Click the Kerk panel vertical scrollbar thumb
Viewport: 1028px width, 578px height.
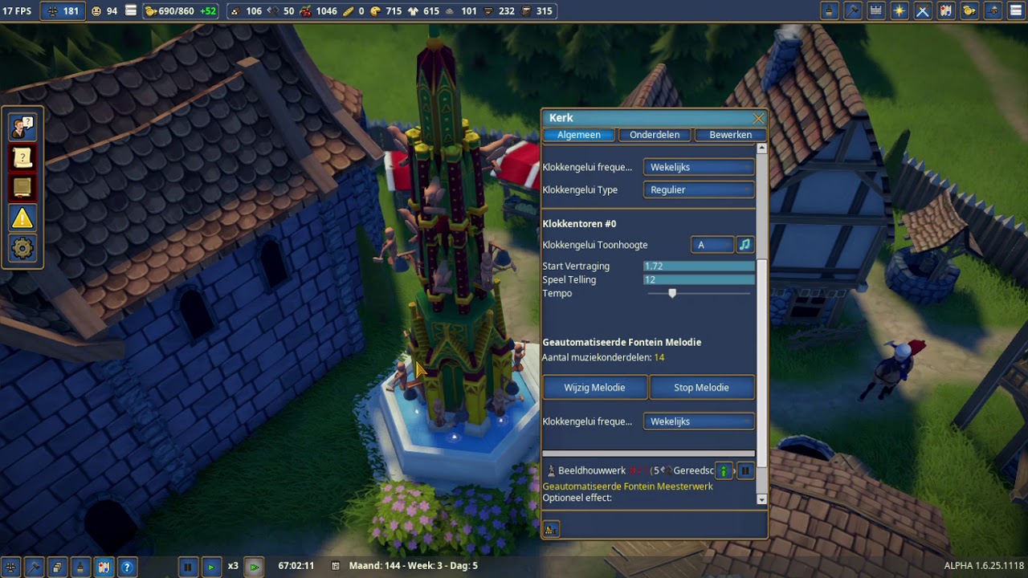tap(761, 364)
